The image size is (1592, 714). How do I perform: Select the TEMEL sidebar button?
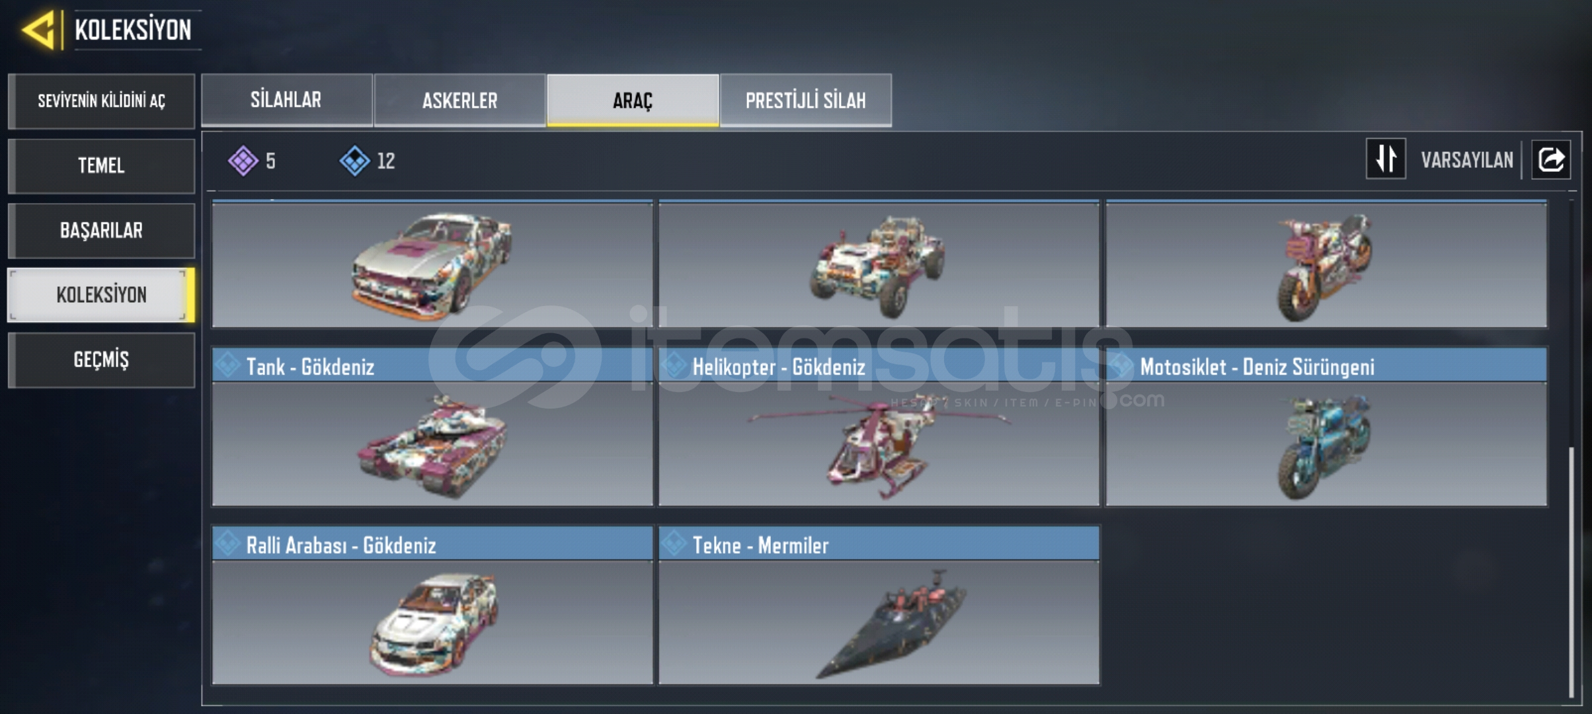pyautogui.click(x=101, y=165)
